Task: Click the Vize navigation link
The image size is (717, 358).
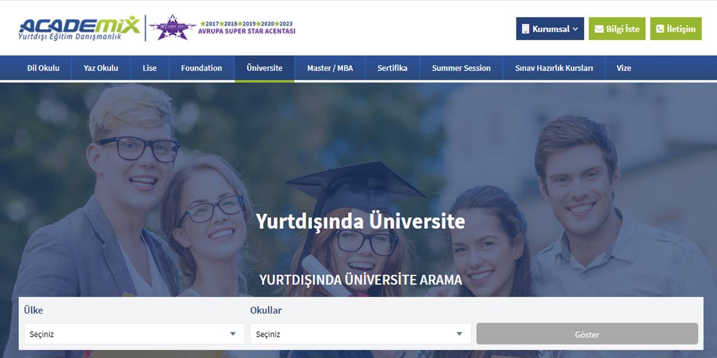Action: coord(623,68)
